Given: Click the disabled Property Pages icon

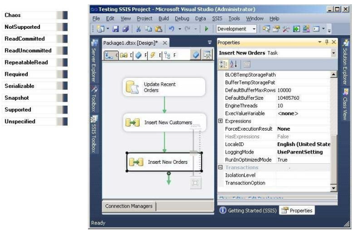Looking at the screenshot, I should (247, 65).
